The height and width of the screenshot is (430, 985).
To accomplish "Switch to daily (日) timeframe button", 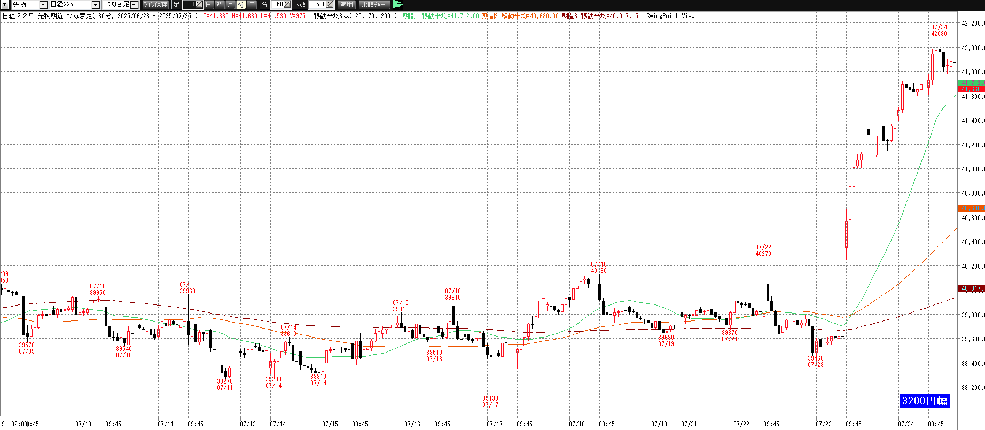I will pyautogui.click(x=209, y=5).
